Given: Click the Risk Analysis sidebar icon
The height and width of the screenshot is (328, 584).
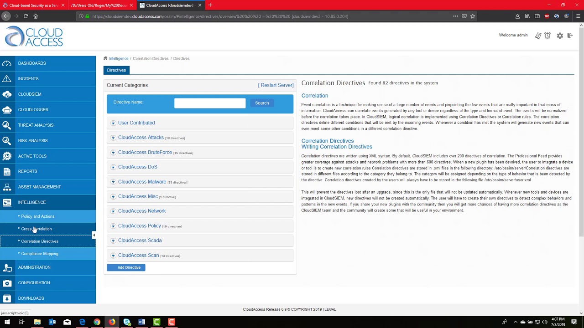Looking at the screenshot, I should (7, 141).
